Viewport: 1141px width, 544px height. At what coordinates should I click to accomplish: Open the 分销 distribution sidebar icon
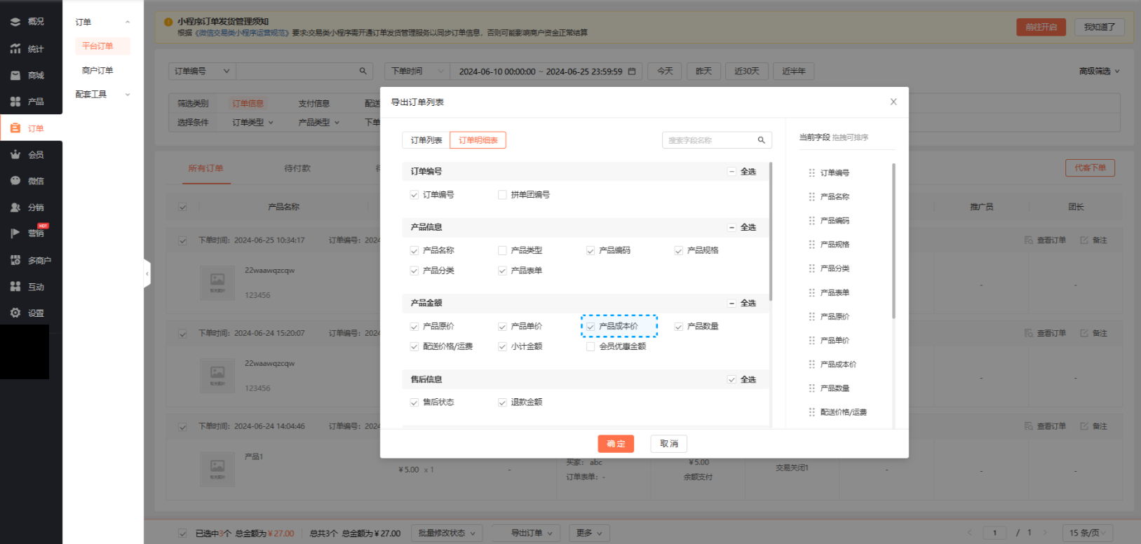(15, 208)
